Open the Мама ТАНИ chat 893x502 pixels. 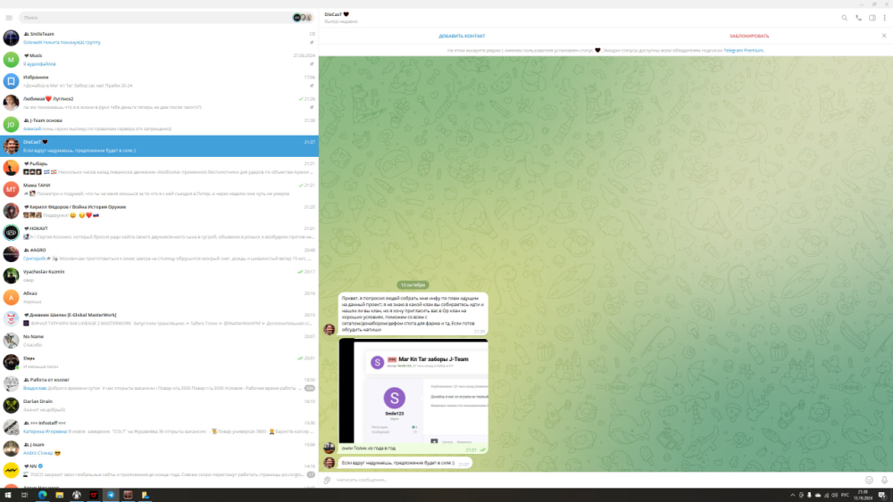(x=159, y=189)
